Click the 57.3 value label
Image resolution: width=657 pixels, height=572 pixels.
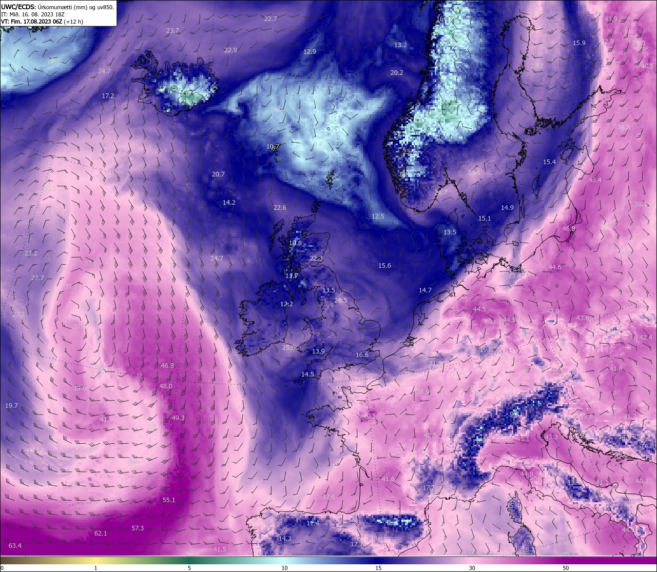coord(138,528)
